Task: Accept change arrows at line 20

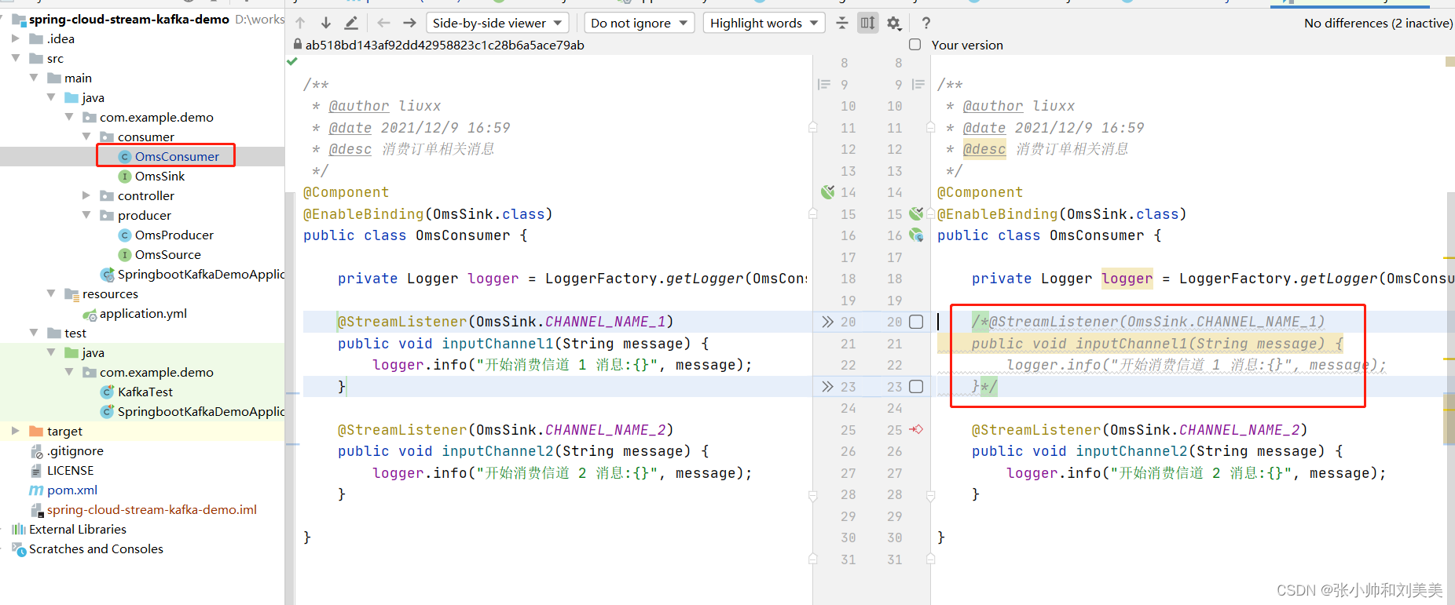Action: click(827, 322)
